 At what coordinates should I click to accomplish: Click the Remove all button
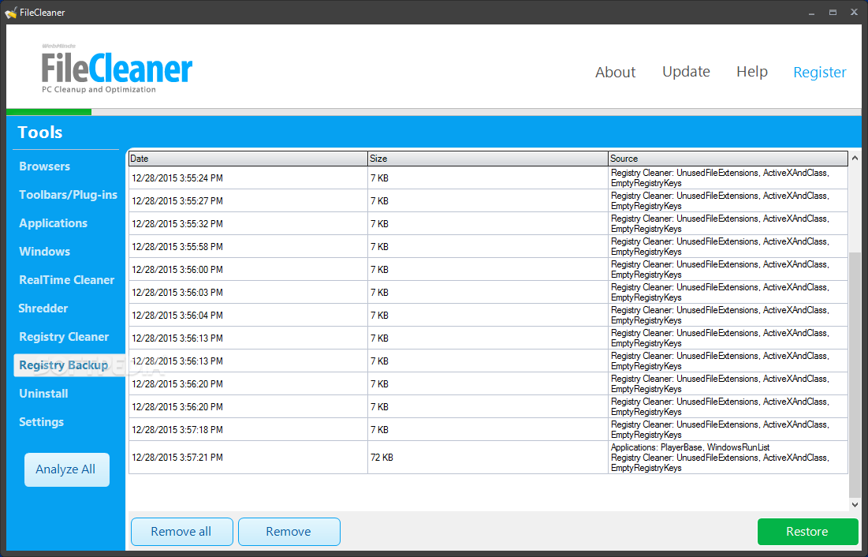point(181,532)
